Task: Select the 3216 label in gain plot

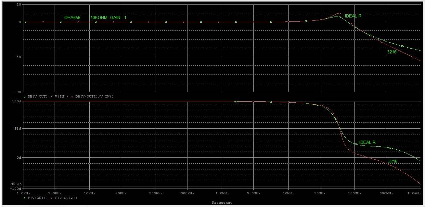Action: 392,52
